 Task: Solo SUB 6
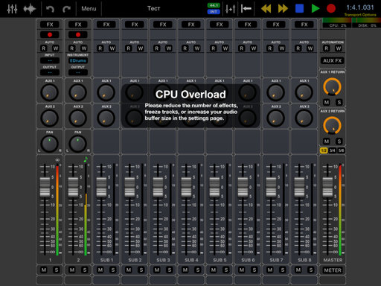point(254,270)
